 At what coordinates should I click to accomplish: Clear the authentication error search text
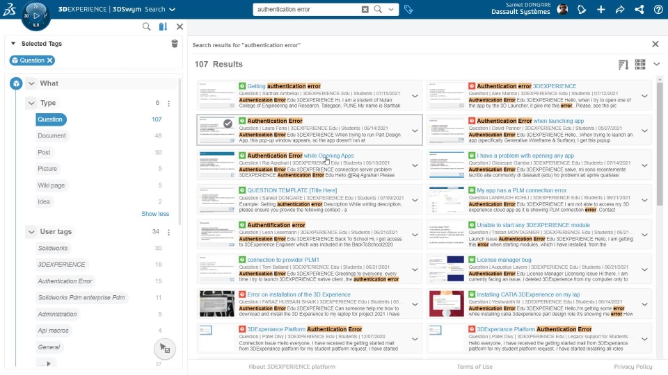point(365,9)
